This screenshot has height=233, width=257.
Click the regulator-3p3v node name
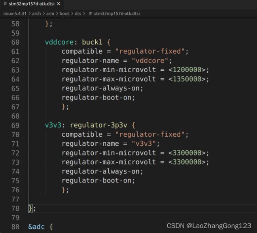(x=98, y=126)
